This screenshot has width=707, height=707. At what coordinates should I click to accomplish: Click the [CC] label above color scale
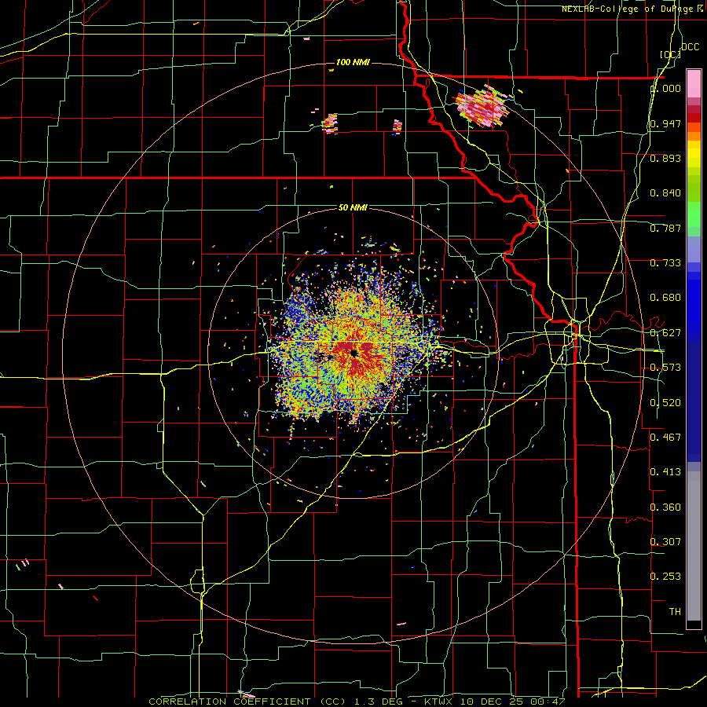point(670,54)
